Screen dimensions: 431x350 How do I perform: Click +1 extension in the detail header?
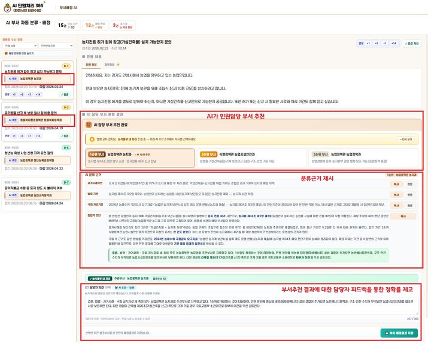[368, 44]
